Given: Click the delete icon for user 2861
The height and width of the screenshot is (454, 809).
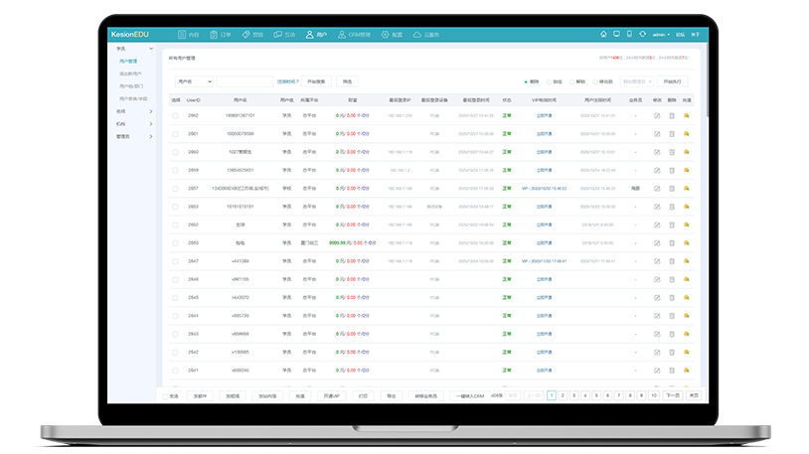Looking at the screenshot, I should point(672,133).
